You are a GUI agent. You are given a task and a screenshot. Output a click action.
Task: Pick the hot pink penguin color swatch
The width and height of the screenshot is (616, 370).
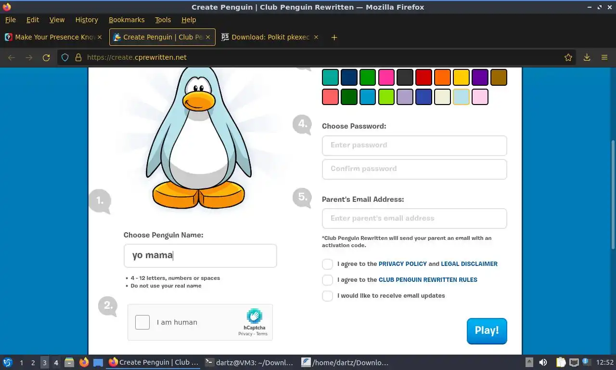[x=386, y=77]
